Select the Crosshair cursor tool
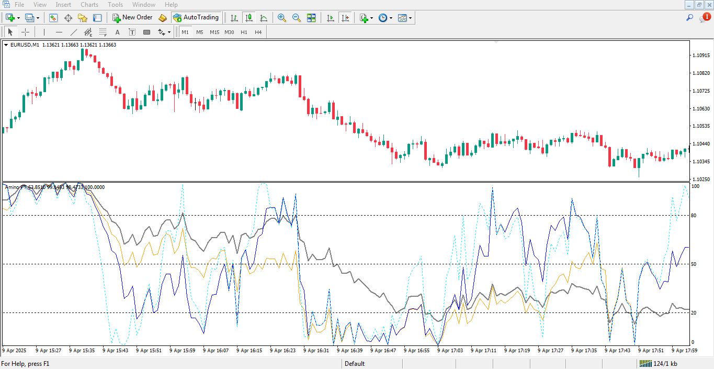Screen dimensions: 714x369 click(25, 32)
